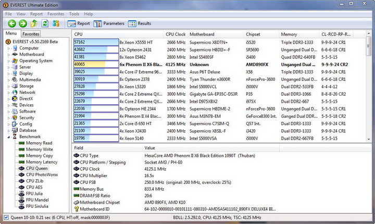Screen dimensions: 375x224
Task: Click the Users toolbar icon
Action: coord(56,23)
